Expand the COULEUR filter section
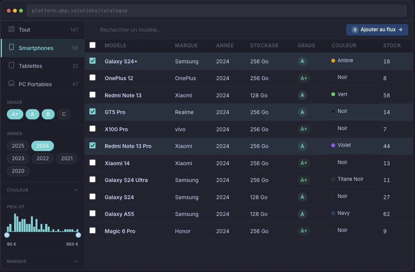 pos(42,190)
